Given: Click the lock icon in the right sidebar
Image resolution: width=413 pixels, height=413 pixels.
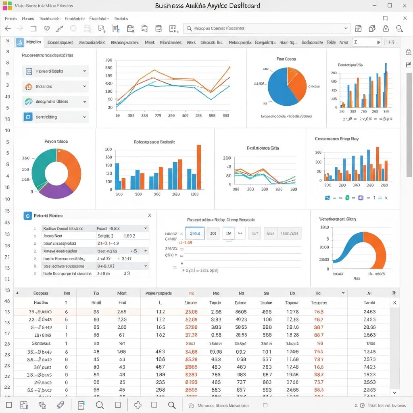Looking at the screenshot, I should [409, 52].
